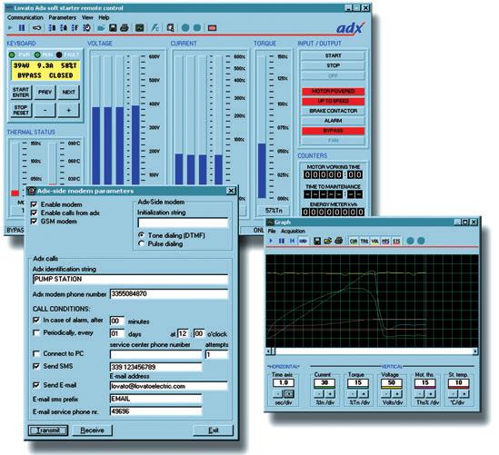Enable the Periodically, every checkbox

[x=36, y=332]
